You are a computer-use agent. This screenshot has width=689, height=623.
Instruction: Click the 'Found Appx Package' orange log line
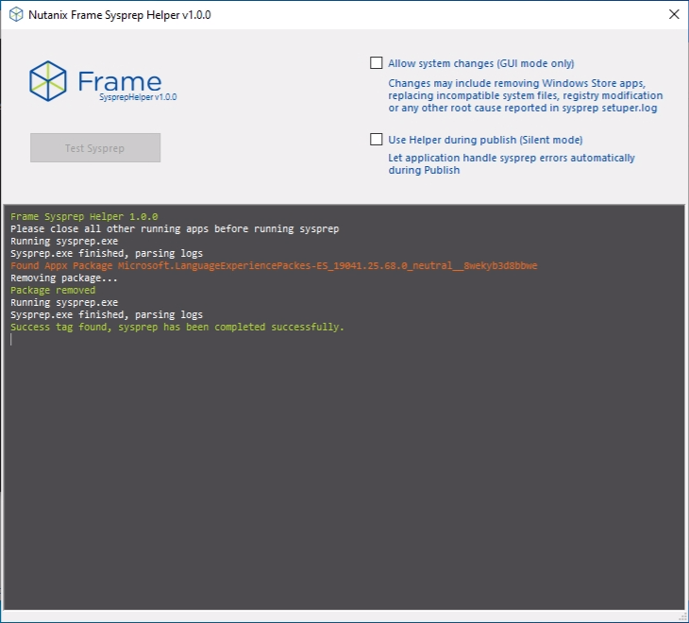coord(274,266)
